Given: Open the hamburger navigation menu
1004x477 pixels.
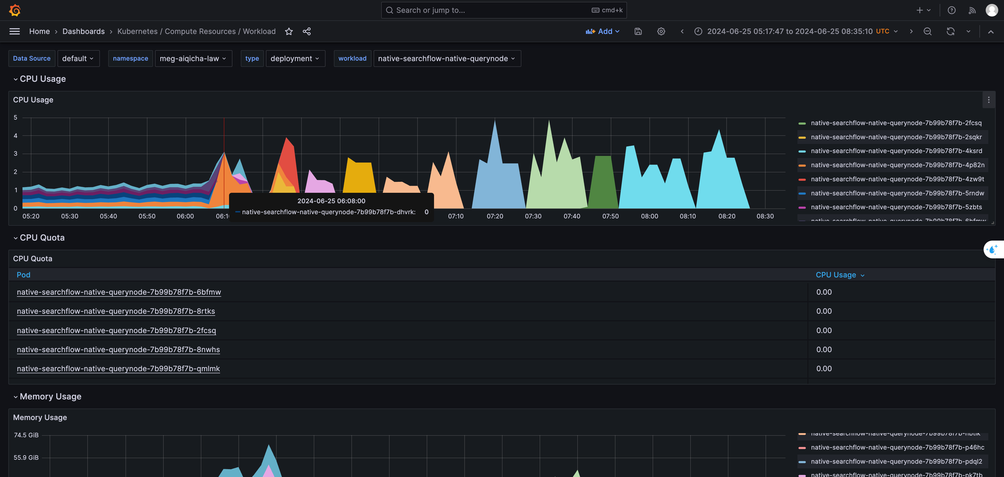Looking at the screenshot, I should click(x=14, y=31).
